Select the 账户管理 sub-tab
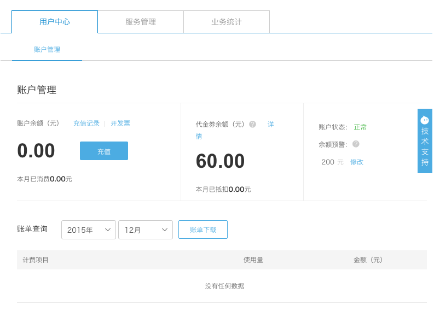The height and width of the screenshot is (312, 434). coord(47,50)
